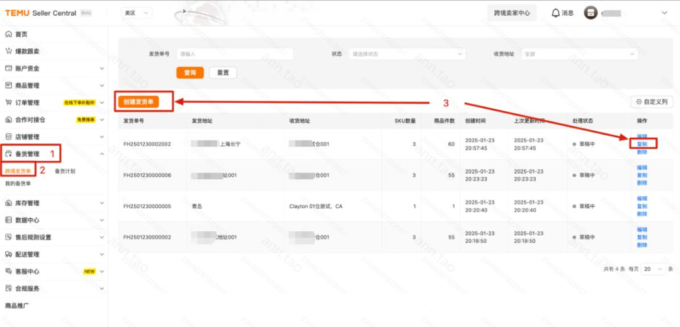Open the 收货地址 address dropdown

click(579, 54)
